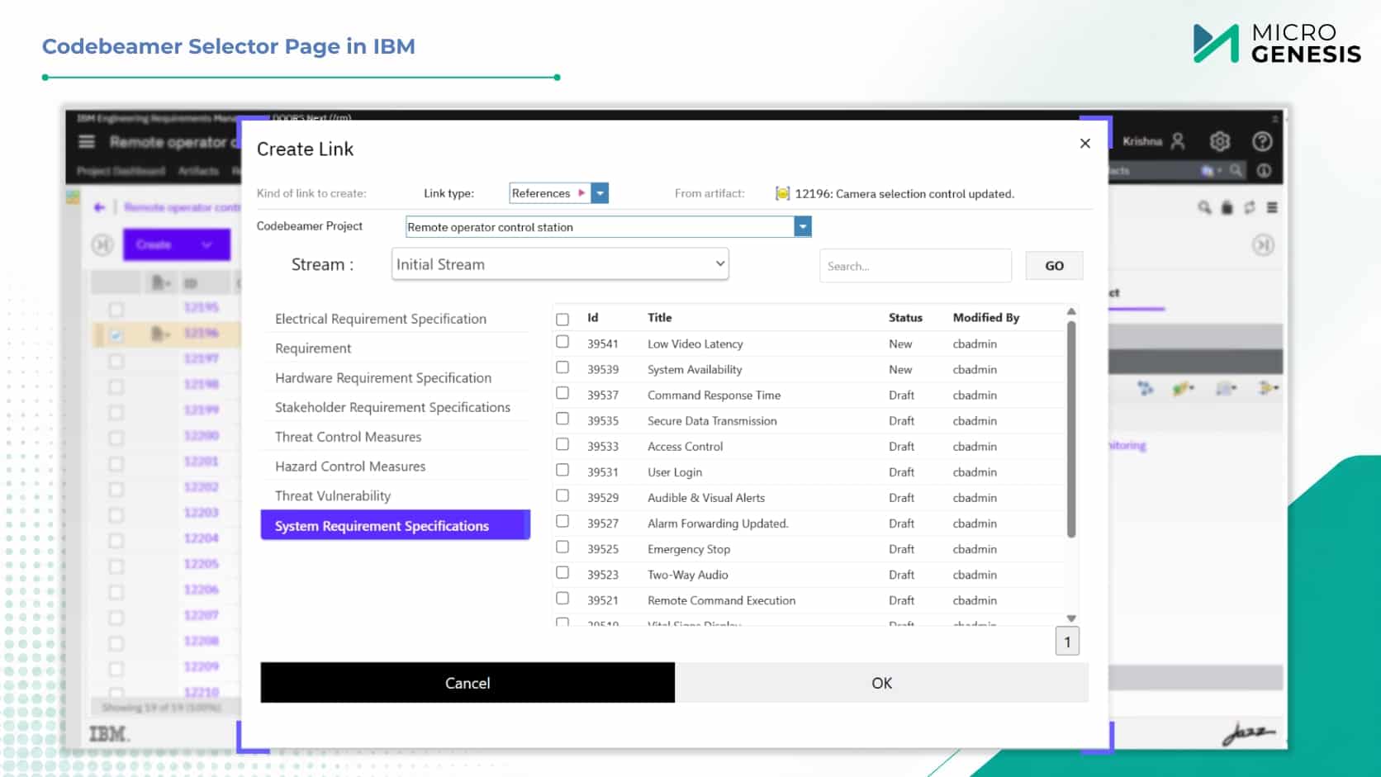Open Artifacts menu in background window
Viewport: 1381px width, 777px height.
coord(198,171)
